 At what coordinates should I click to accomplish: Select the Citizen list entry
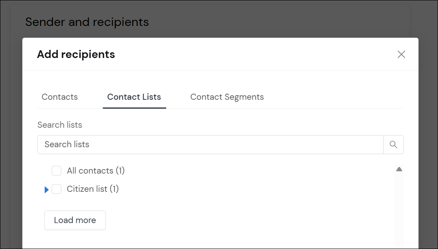[x=93, y=189]
